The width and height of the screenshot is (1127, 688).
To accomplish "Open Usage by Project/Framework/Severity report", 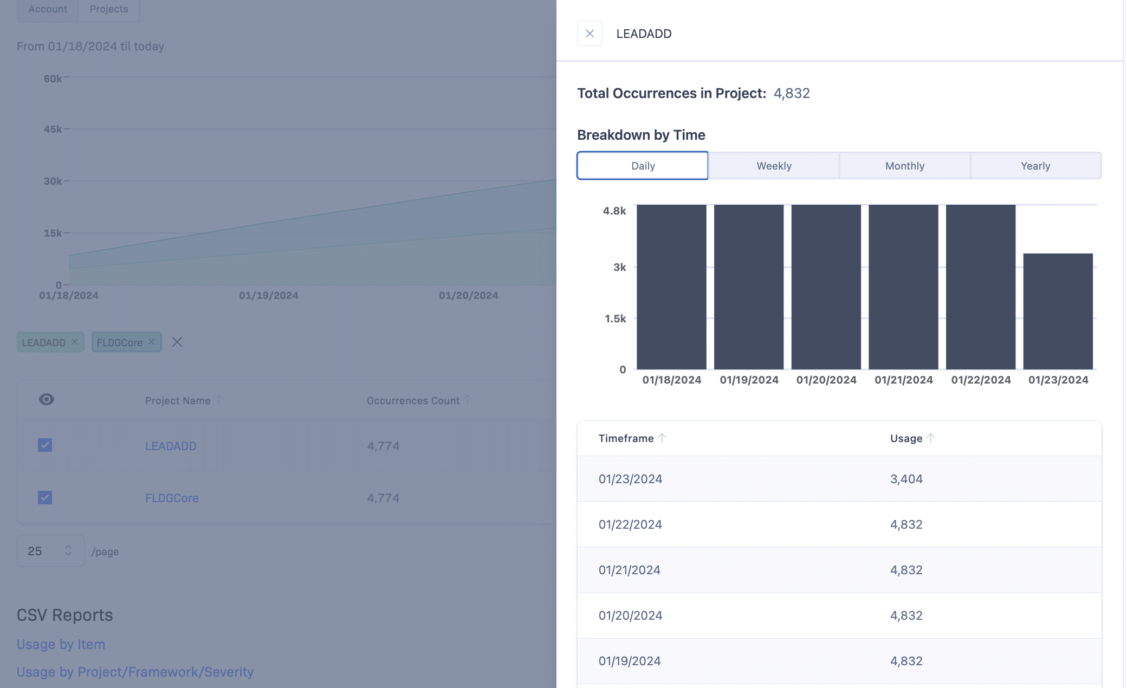I will point(135,672).
